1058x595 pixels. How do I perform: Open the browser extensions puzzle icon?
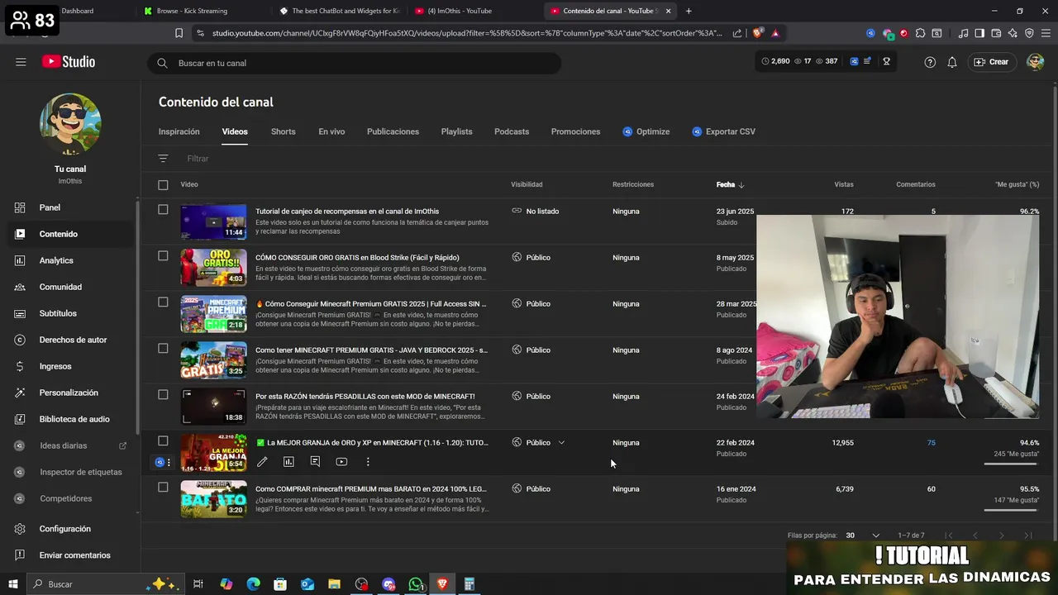click(x=920, y=33)
